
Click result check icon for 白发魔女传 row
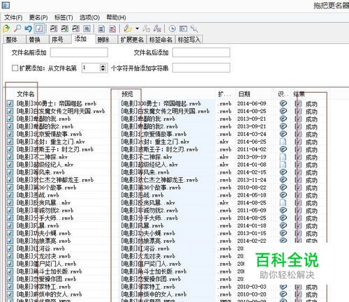(x=299, y=111)
